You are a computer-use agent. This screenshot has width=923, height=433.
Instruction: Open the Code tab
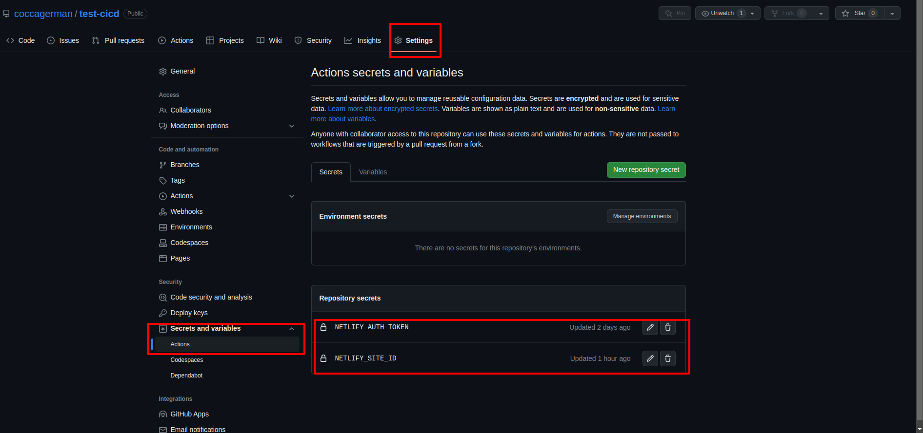coord(20,40)
